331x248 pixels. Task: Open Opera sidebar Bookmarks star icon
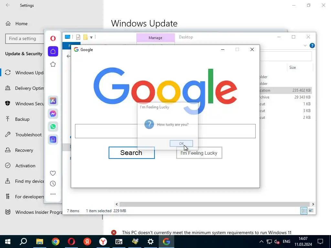coord(53,64)
